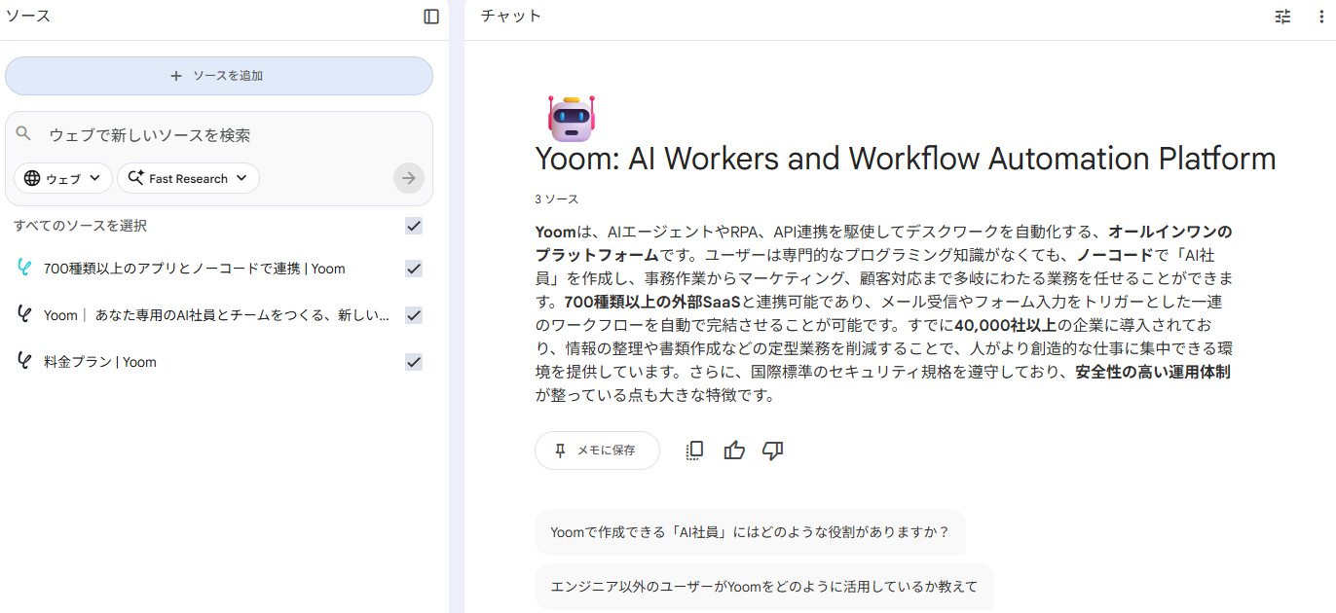
Task: Click the 'ソース' panel header
Action: tap(28, 16)
